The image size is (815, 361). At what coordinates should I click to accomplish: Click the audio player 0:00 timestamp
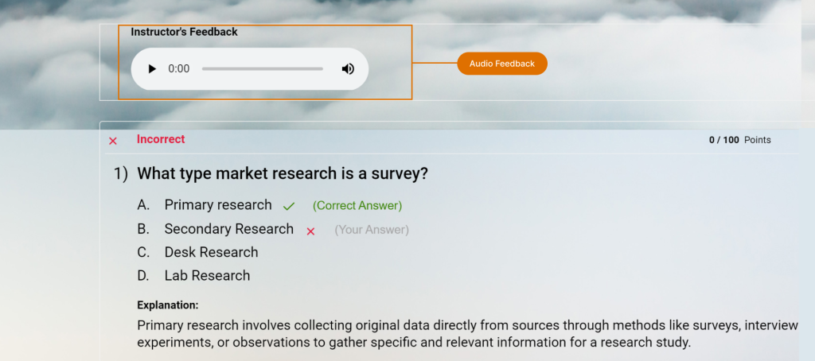(x=179, y=69)
